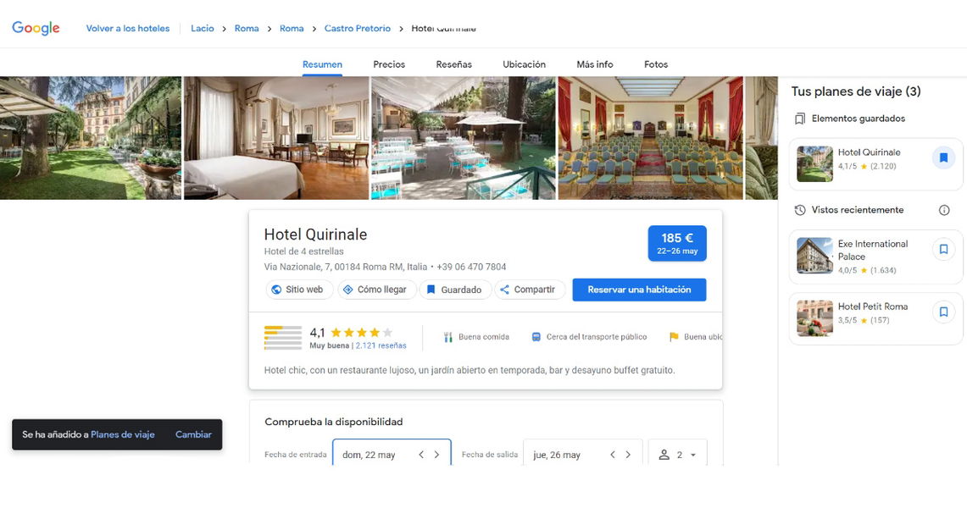967x508 pixels.
Task: Open the guests count dropdown
Action: pyautogui.click(x=677, y=455)
